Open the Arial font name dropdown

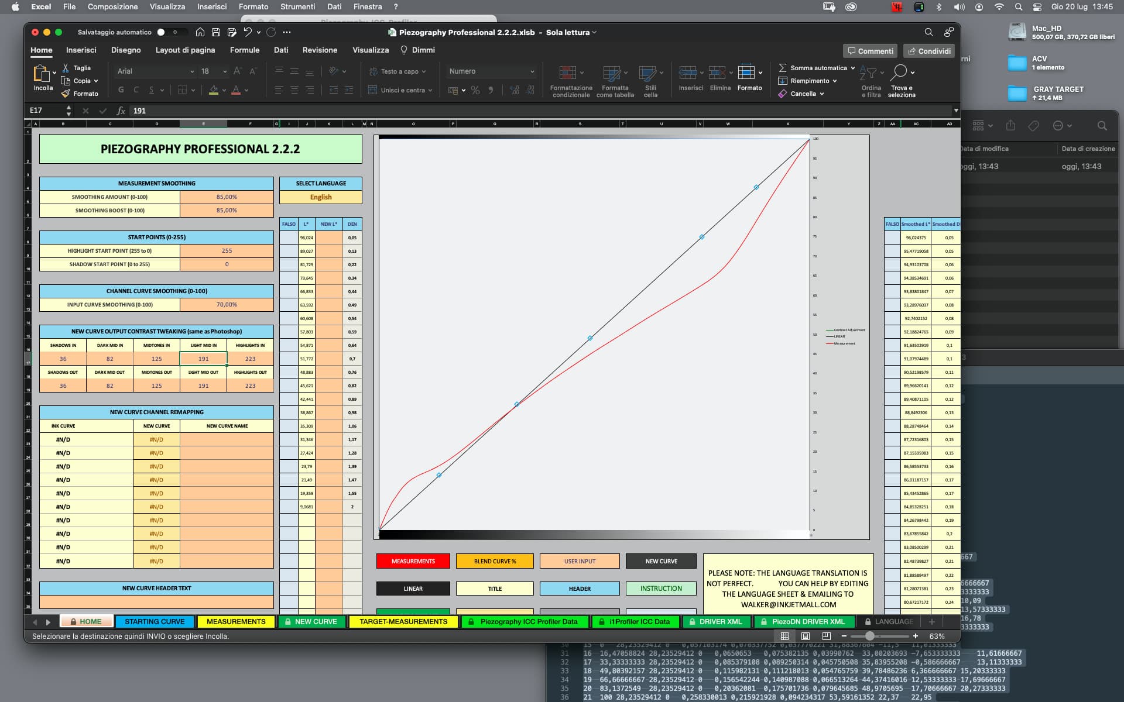(192, 71)
